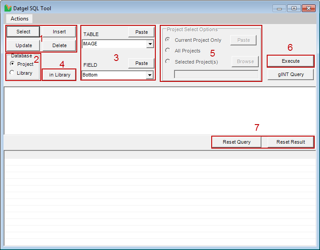Choose the Selected Project(s) radio option
This screenshot has height=250, width=320.
pyautogui.click(x=168, y=61)
